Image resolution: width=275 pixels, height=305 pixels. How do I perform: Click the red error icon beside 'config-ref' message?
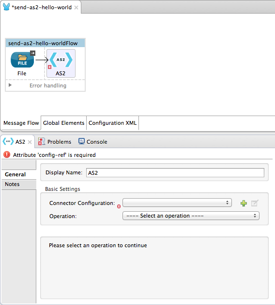coord(7,155)
